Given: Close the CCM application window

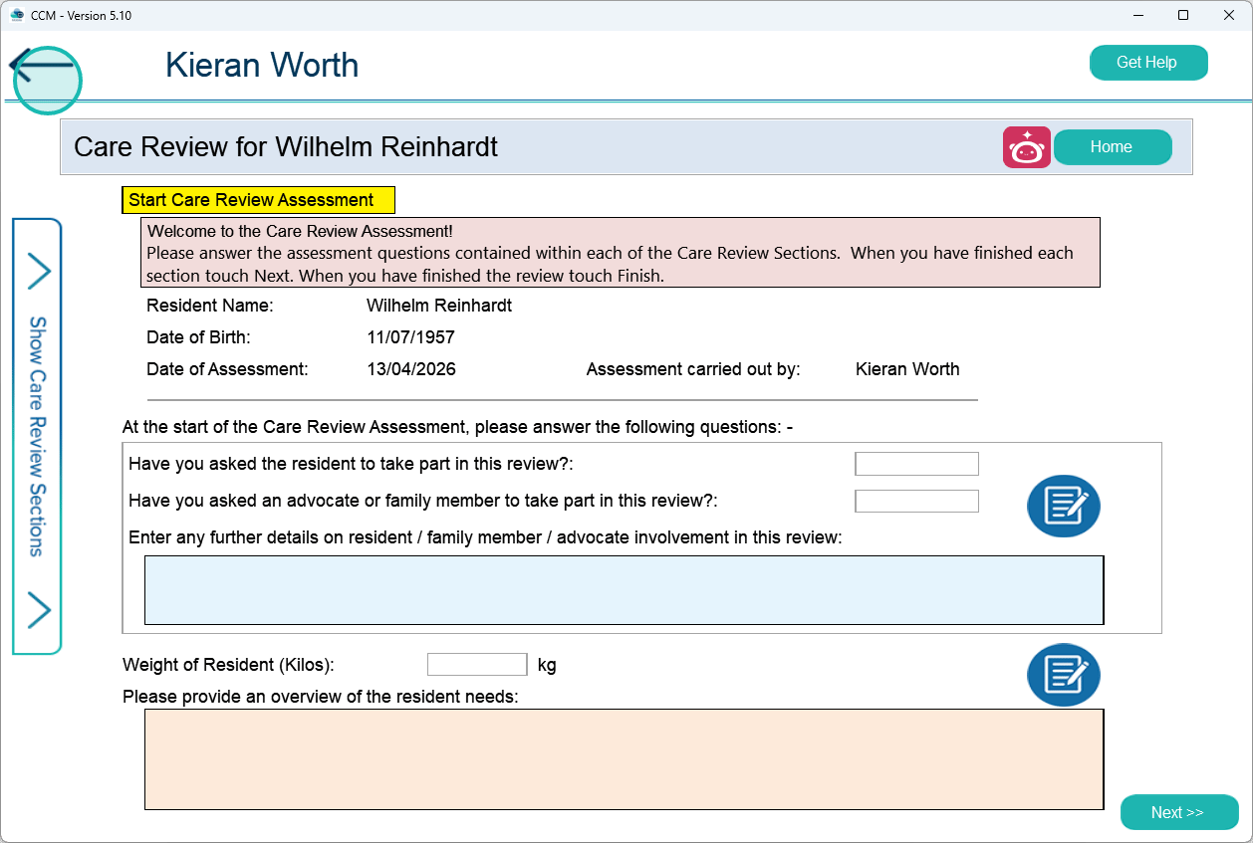Looking at the screenshot, I should pyautogui.click(x=1228, y=15).
